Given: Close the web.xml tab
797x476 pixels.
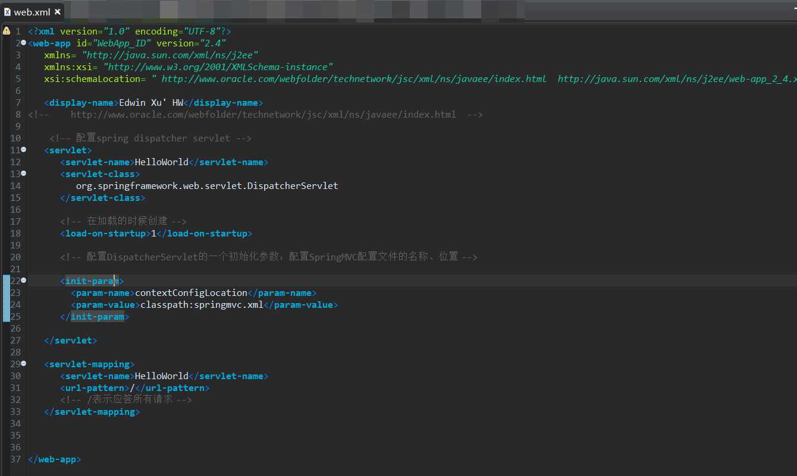Looking at the screenshot, I should pyautogui.click(x=58, y=12).
